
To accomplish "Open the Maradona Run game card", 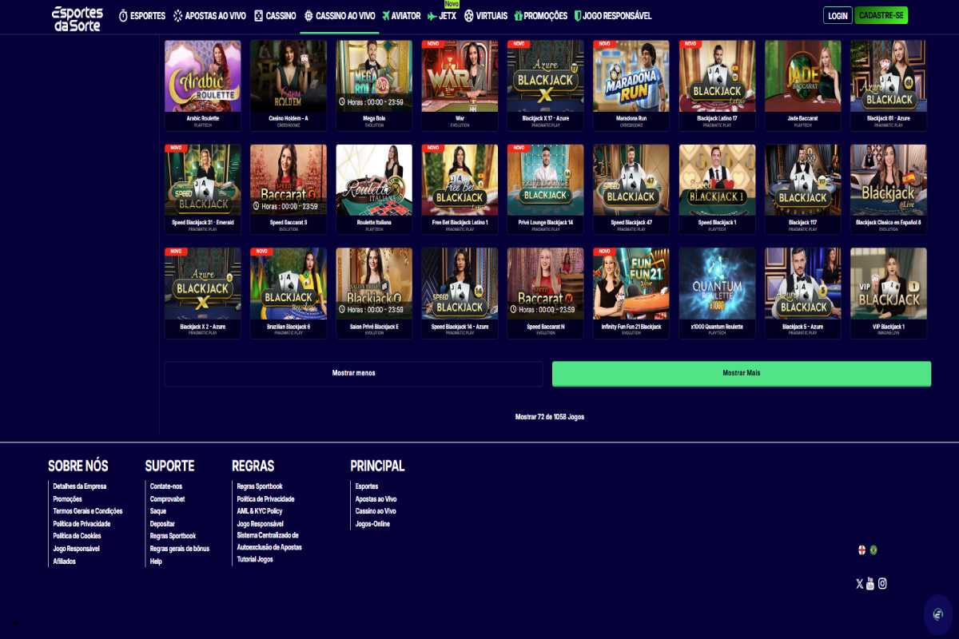I will (x=631, y=85).
